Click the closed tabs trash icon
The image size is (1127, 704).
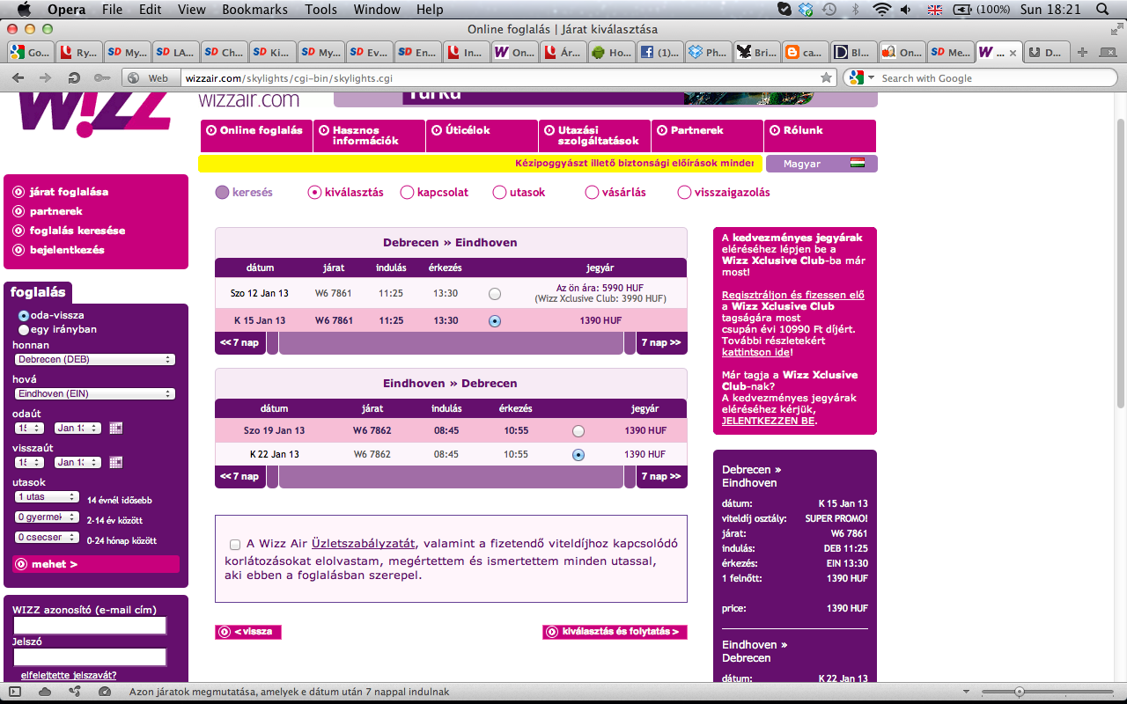[x=1108, y=52]
